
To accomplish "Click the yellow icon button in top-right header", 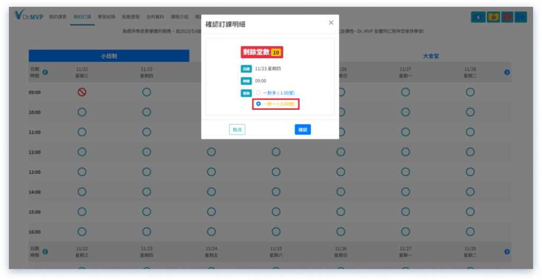I will 493,17.
